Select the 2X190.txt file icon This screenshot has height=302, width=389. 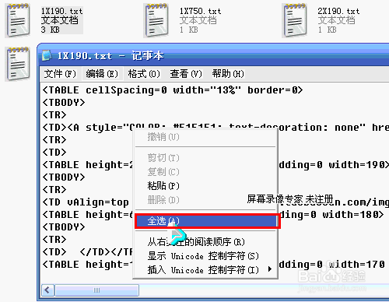295,20
